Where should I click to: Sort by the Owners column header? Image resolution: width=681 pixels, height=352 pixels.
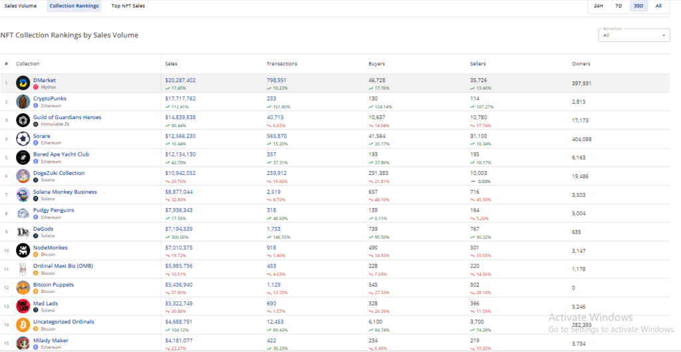pos(581,64)
